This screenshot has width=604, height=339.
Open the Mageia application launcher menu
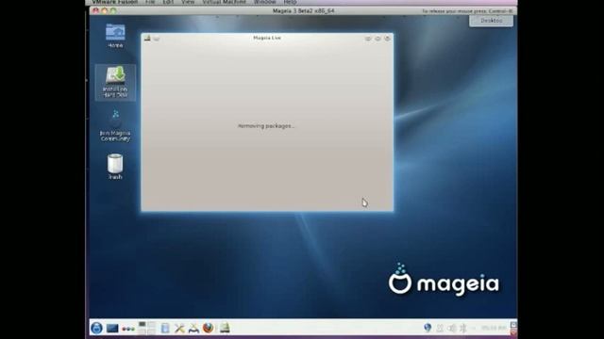click(x=96, y=328)
